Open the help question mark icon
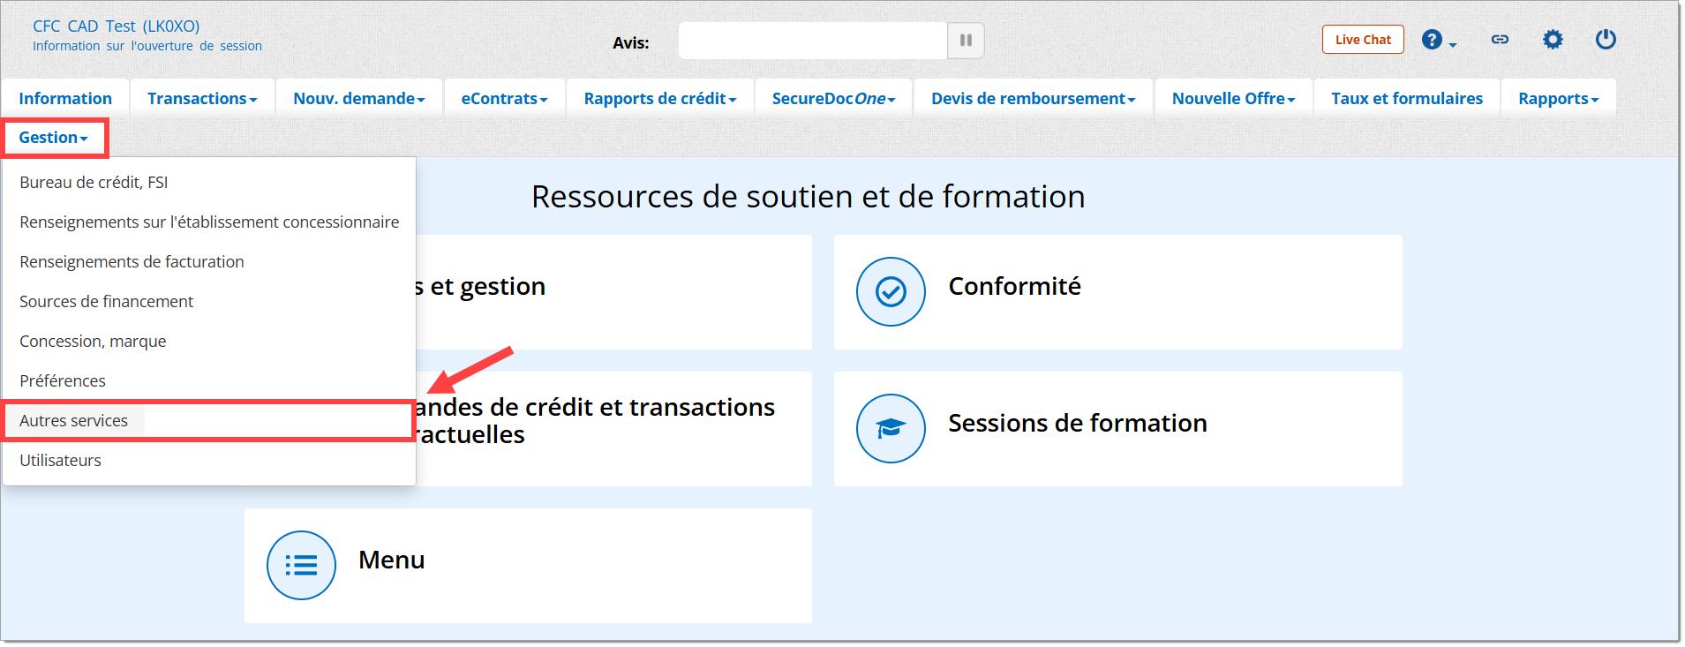The image size is (1685, 647). point(1433,40)
